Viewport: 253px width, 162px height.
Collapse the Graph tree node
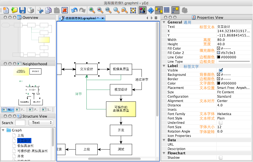point(3,130)
